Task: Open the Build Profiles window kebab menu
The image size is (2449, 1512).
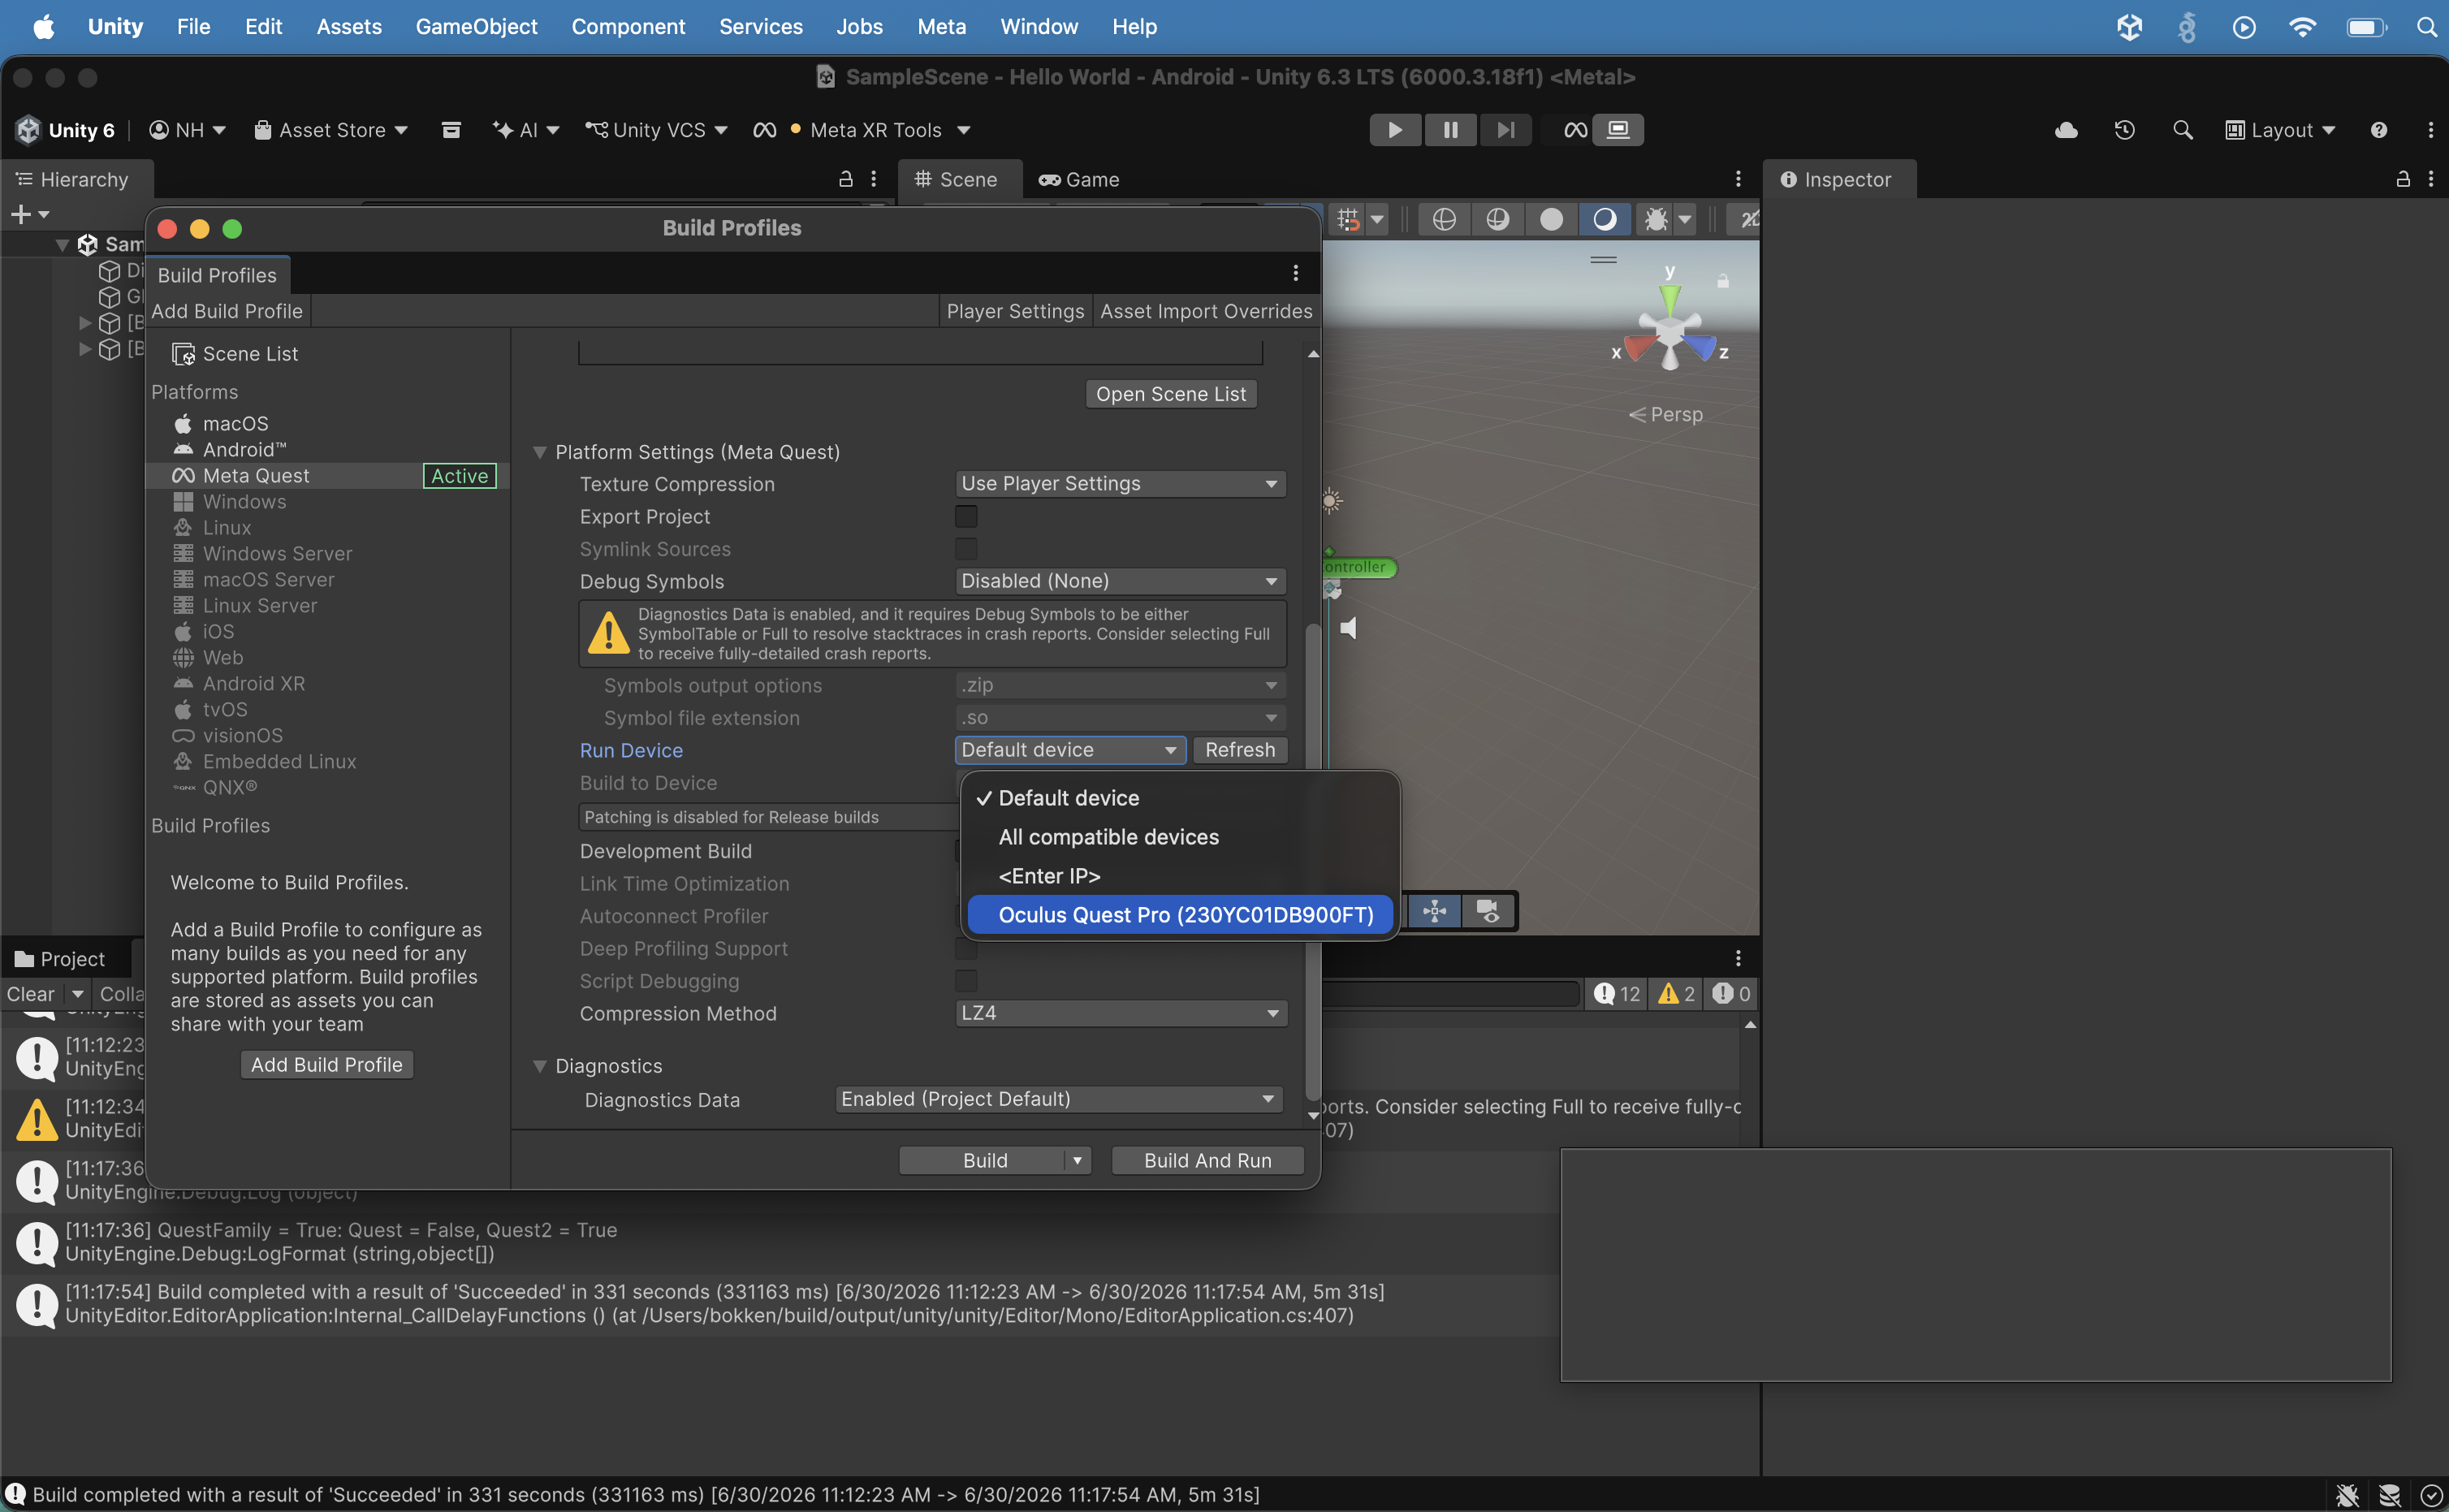Action: point(1296,273)
